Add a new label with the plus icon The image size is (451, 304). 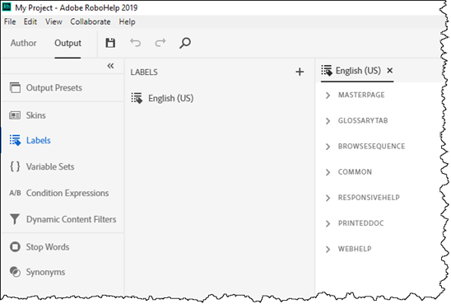(300, 72)
